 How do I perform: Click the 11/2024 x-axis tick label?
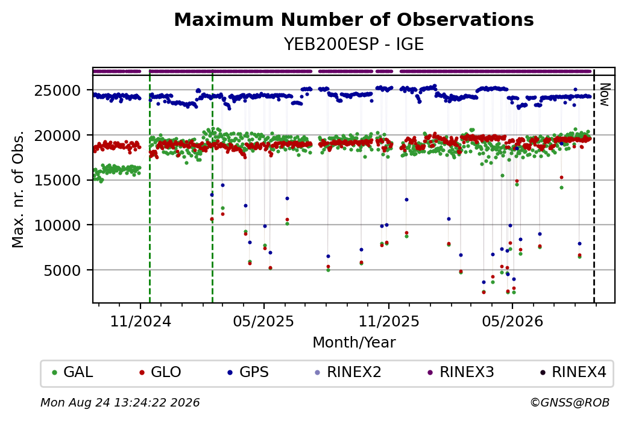pyautogui.click(x=140, y=322)
